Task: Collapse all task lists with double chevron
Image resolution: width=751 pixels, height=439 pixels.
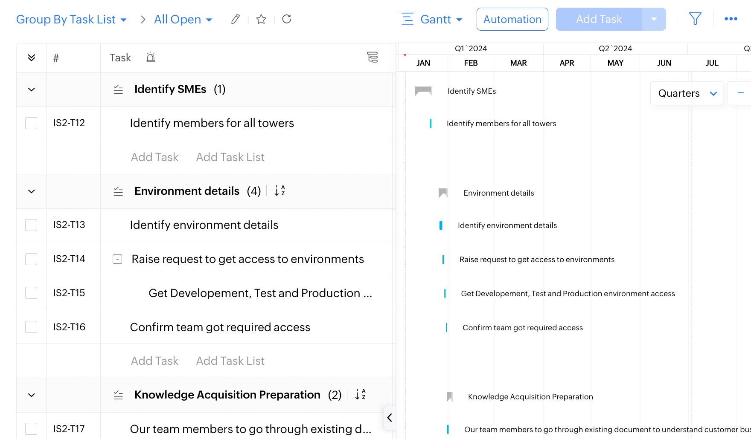Action: 32,58
